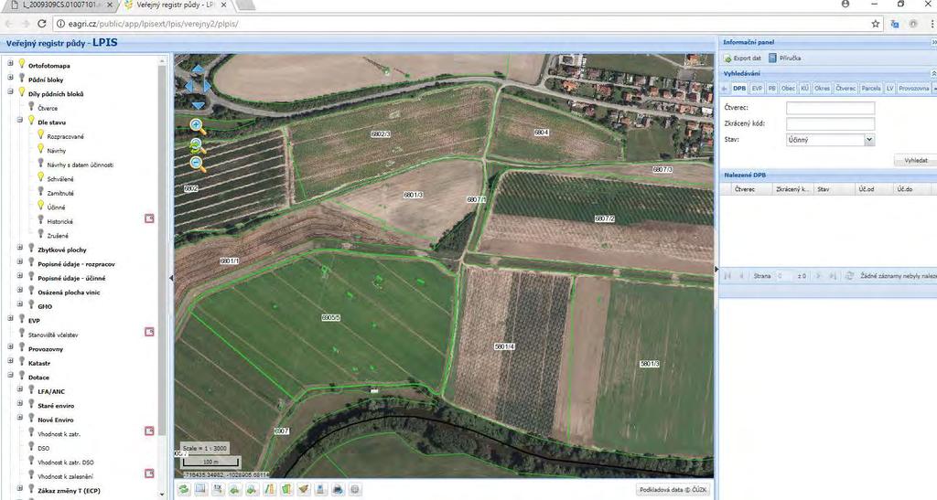
Task: Open the Stav dropdown showing Účinný
Action: (x=869, y=140)
